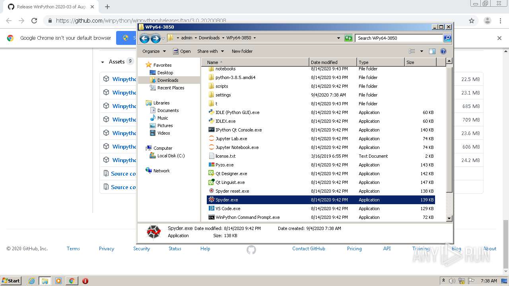Select Qt Linguist.exe icon
Screen dimensions: 509x286
212,182
